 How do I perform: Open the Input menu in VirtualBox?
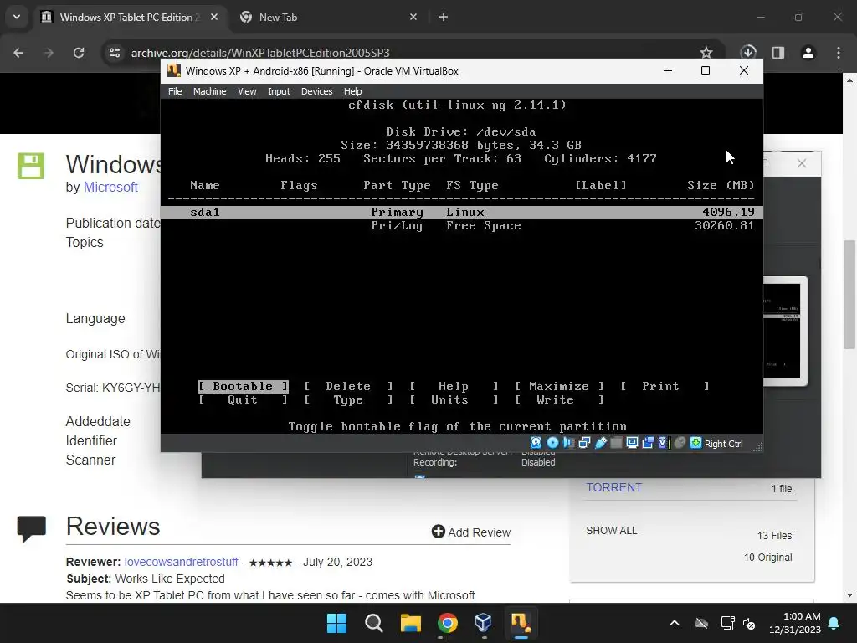coord(279,91)
